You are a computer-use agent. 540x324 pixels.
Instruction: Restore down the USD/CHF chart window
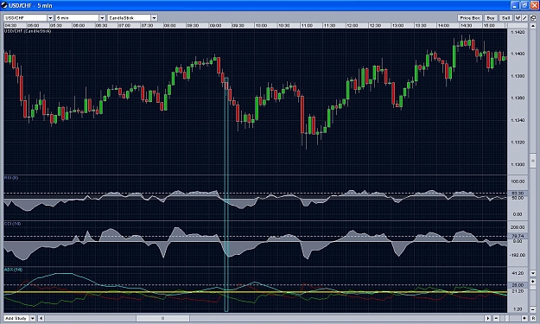click(524, 5)
